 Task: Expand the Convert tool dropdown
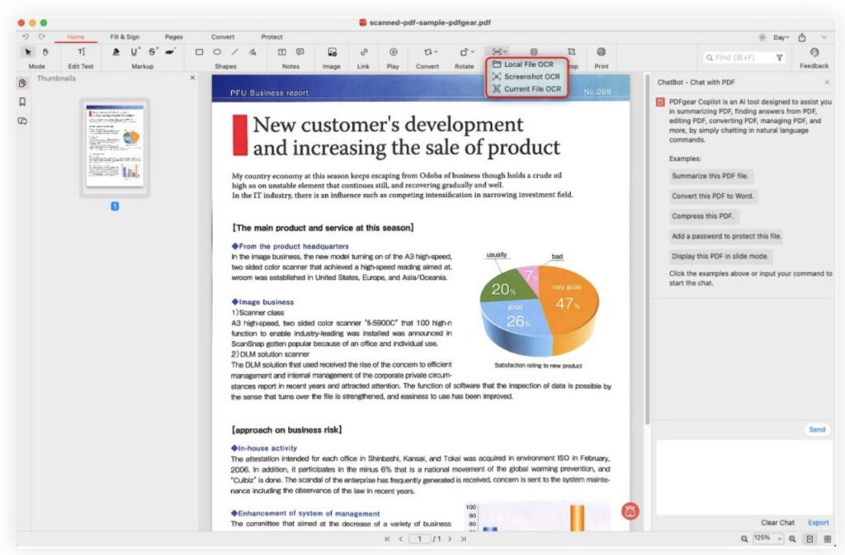coord(430,52)
